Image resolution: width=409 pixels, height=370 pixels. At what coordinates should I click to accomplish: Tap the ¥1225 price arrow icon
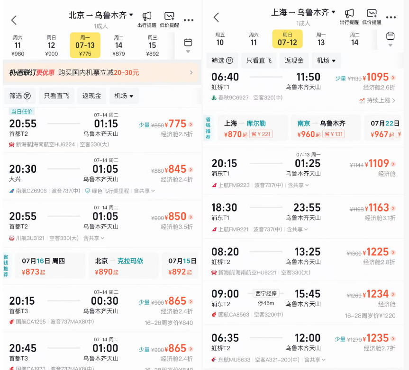point(393,252)
